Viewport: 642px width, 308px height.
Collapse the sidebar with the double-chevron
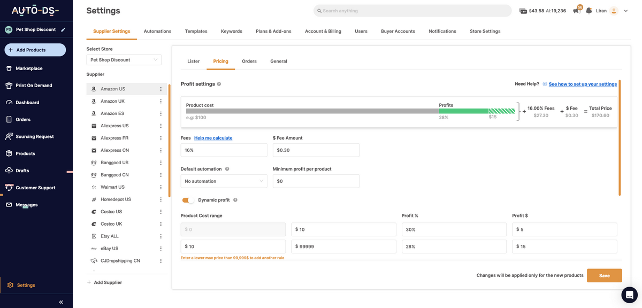tap(60, 302)
